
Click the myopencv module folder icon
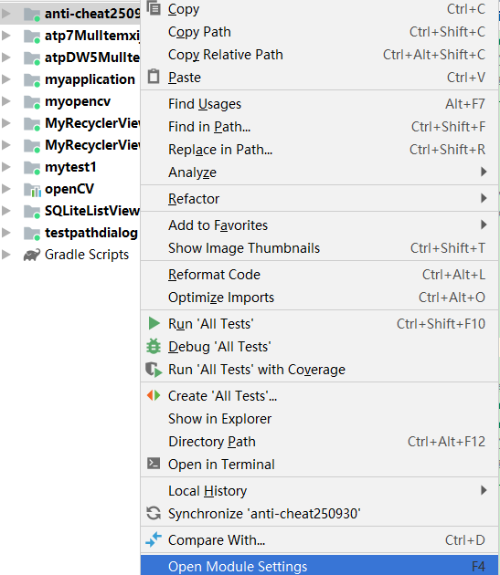click(32, 102)
